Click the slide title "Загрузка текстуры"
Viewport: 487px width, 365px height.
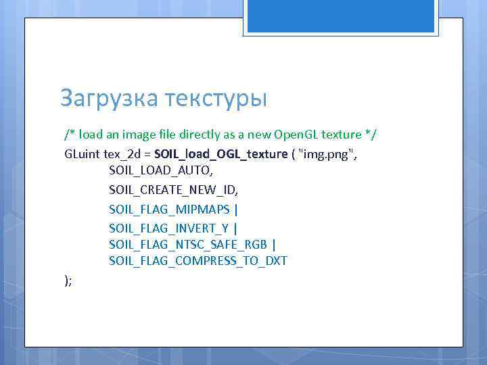tap(164, 99)
